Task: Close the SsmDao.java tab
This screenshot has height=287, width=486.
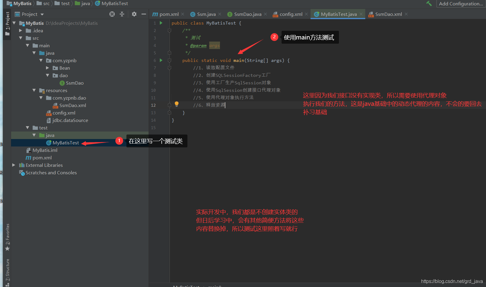Action: tap(265, 14)
